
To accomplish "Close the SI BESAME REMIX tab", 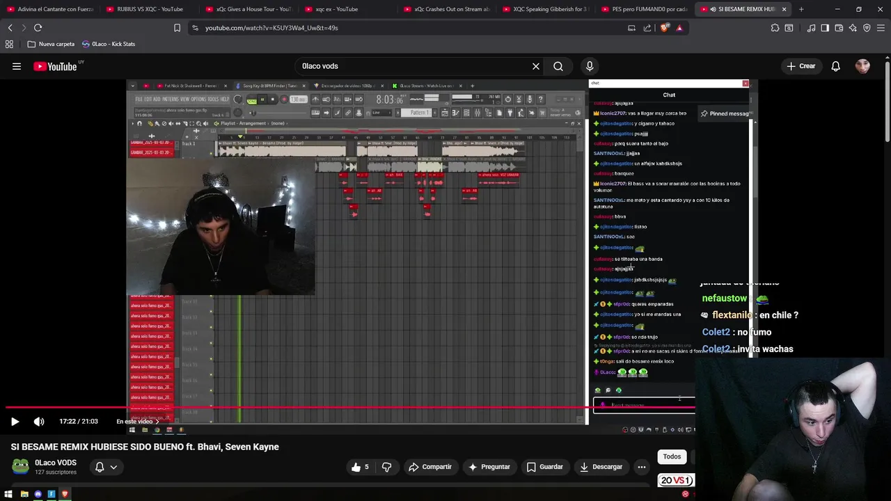I will point(784,9).
